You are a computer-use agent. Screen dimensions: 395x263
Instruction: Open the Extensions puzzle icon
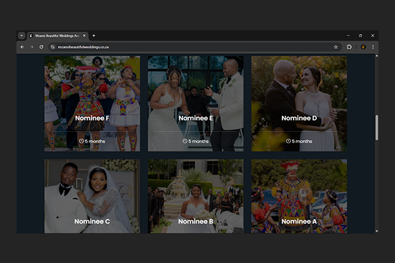pyautogui.click(x=349, y=47)
